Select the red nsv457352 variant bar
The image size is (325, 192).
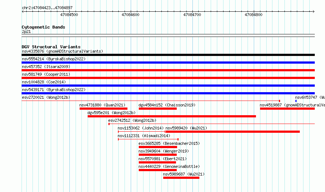tap(168, 70)
